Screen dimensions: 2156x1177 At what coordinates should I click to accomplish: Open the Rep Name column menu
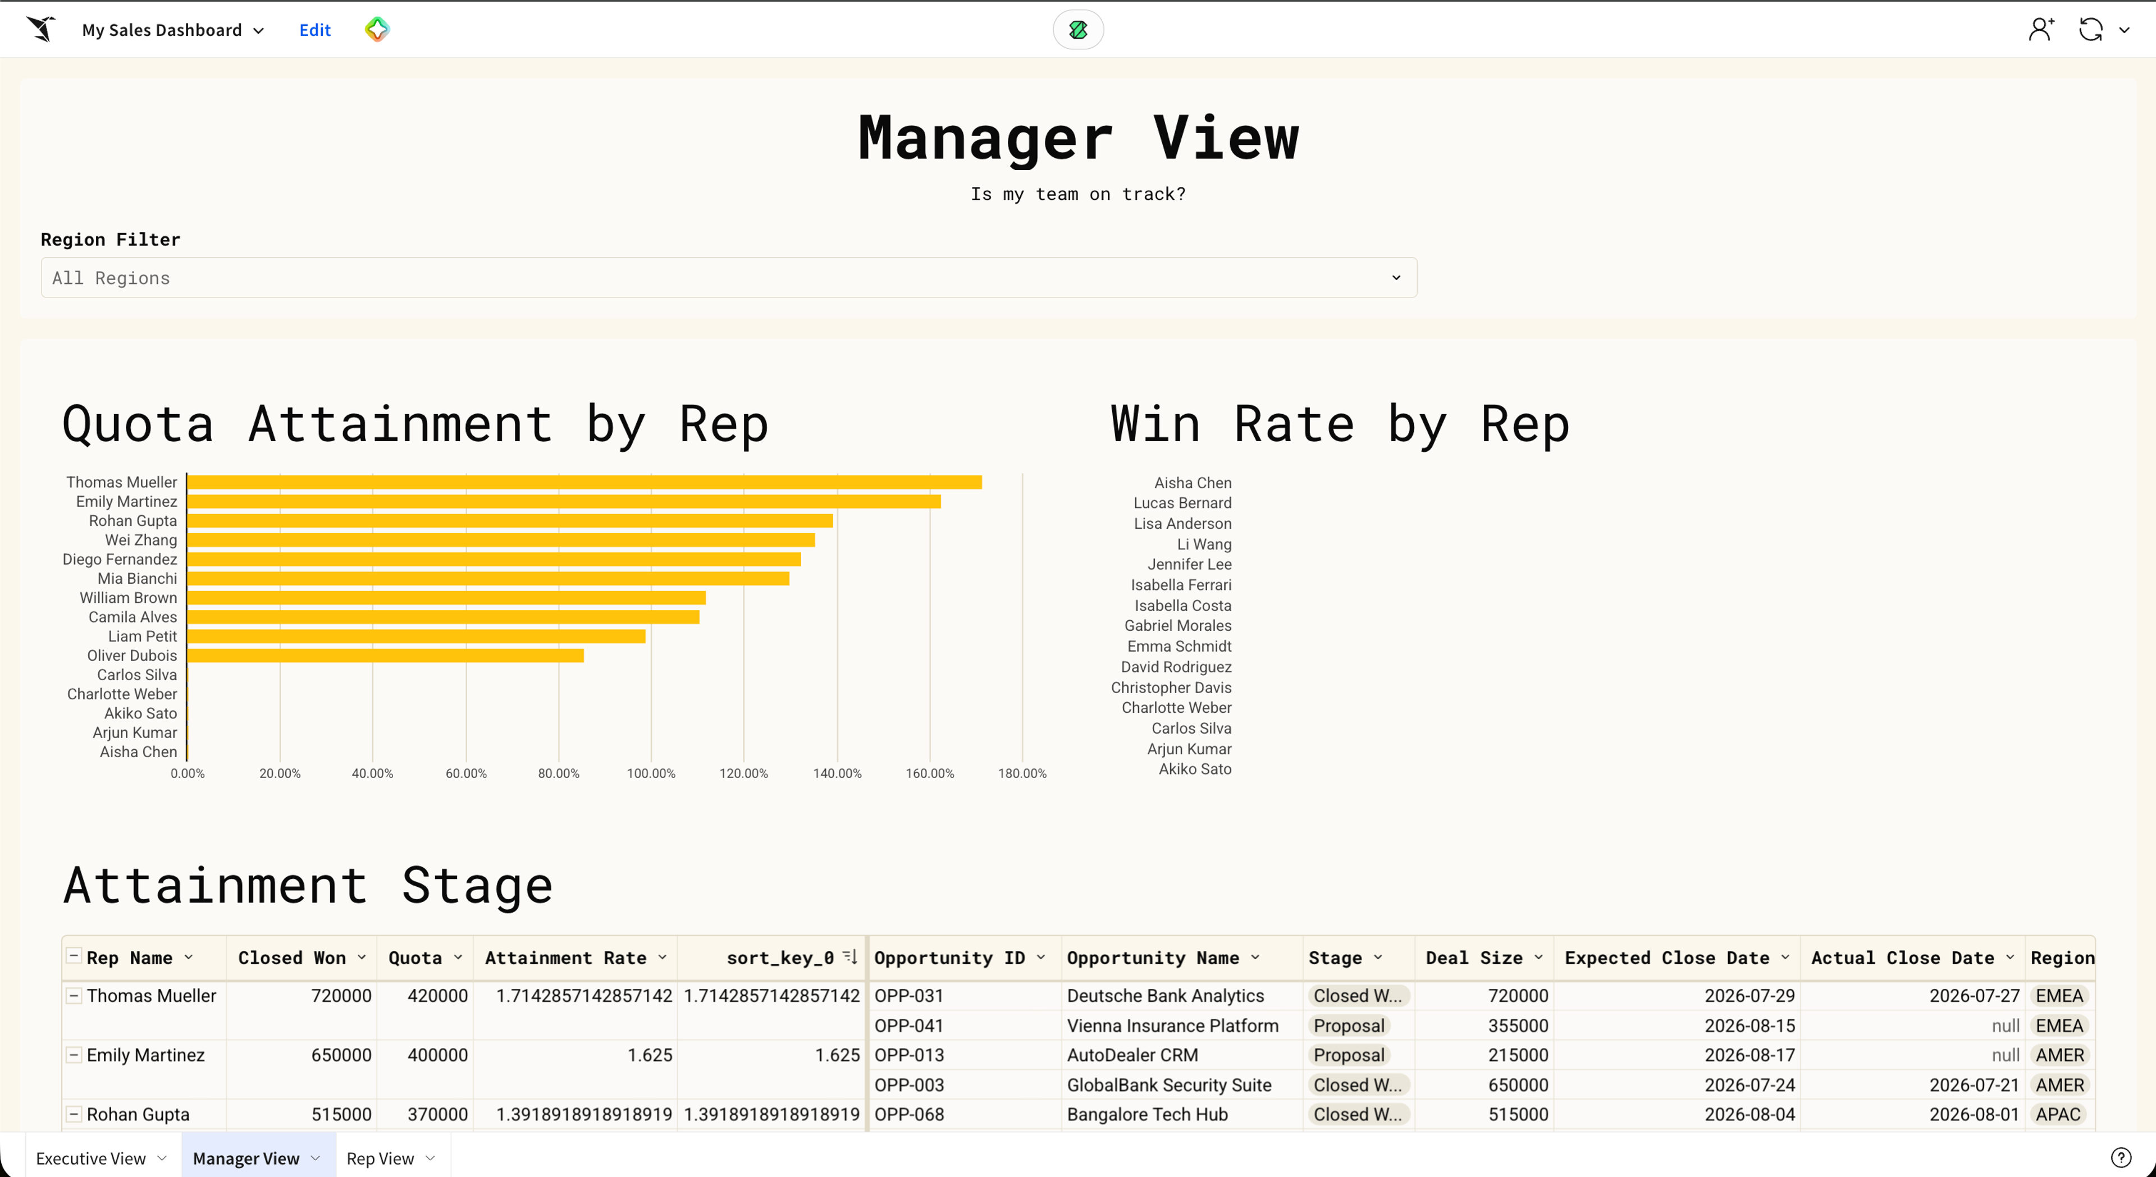point(189,957)
